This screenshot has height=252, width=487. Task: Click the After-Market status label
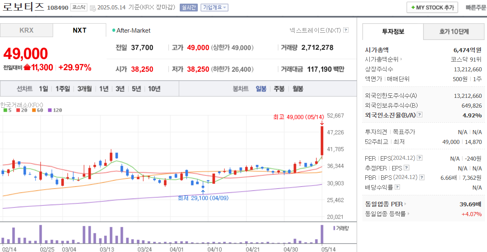click(x=131, y=30)
